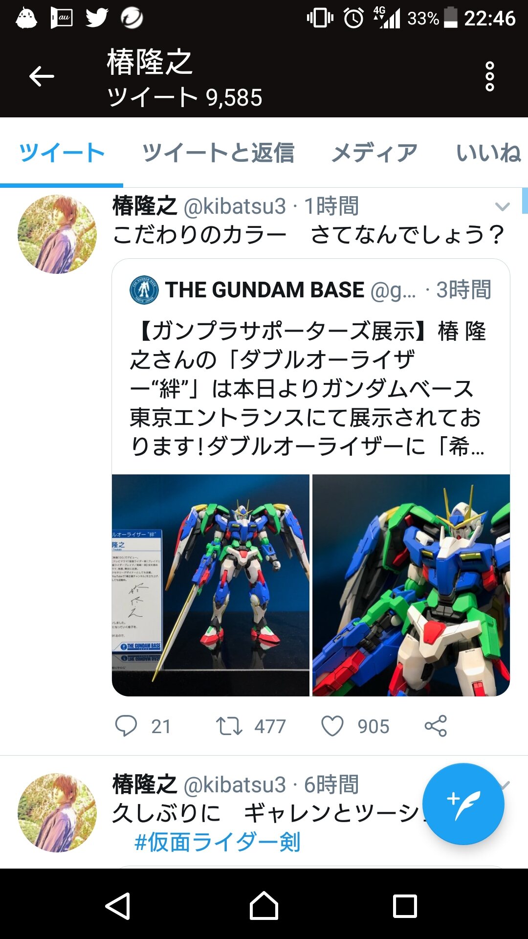Switch to メディア tab
This screenshot has height=939, width=528.
point(374,153)
